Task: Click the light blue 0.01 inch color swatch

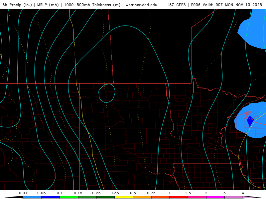Action: click(32, 197)
